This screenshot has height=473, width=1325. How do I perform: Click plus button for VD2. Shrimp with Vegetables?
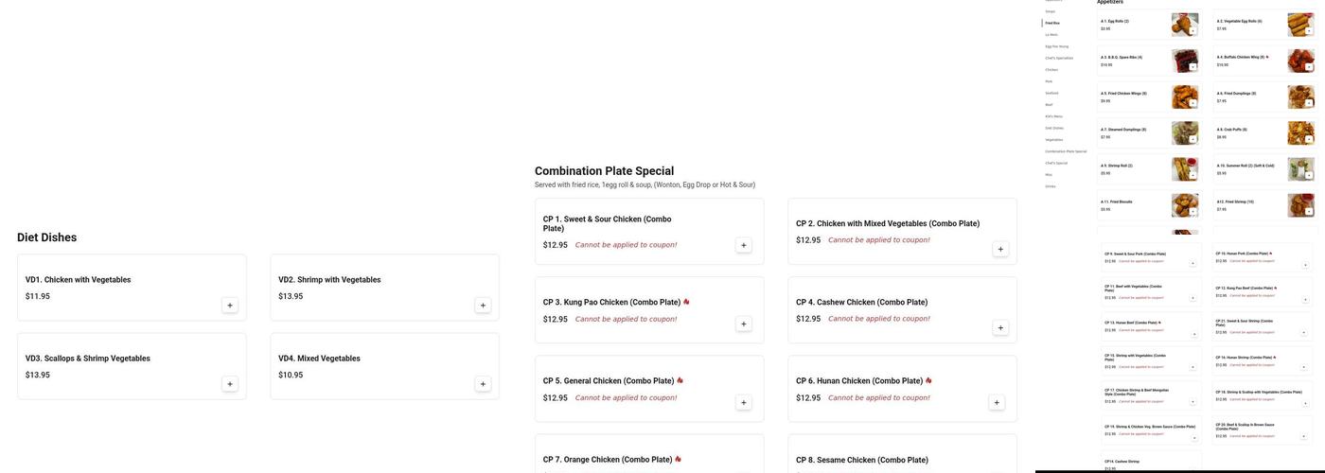(x=483, y=305)
